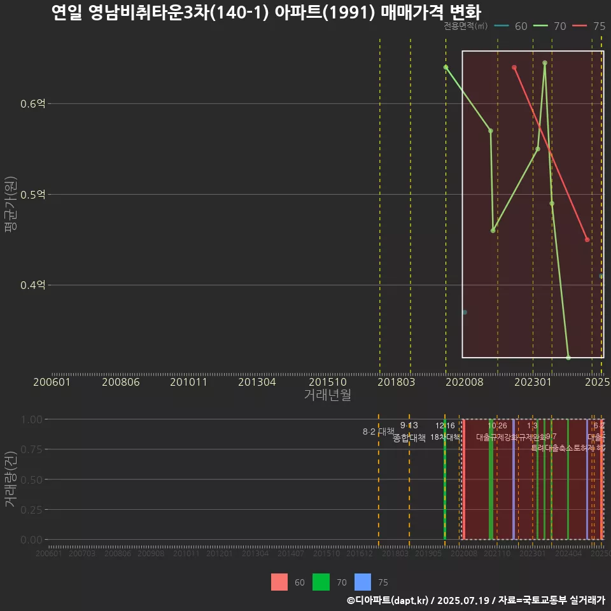611x611 pixels.
Task: Click the 0.5억 y-axis label
Action: tap(33, 195)
